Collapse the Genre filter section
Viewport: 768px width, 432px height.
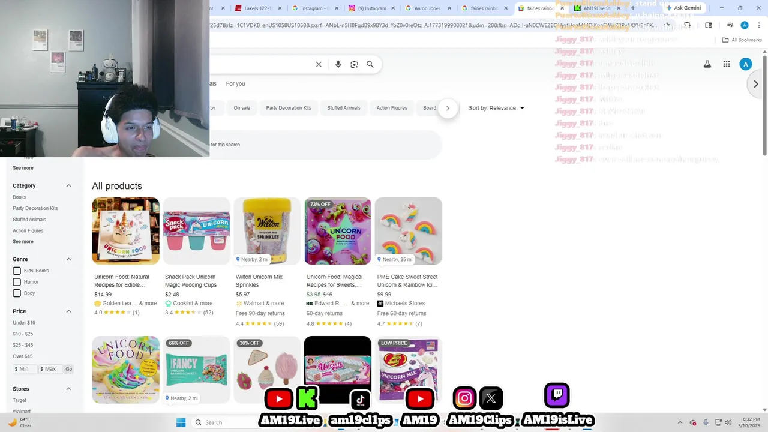tap(68, 259)
